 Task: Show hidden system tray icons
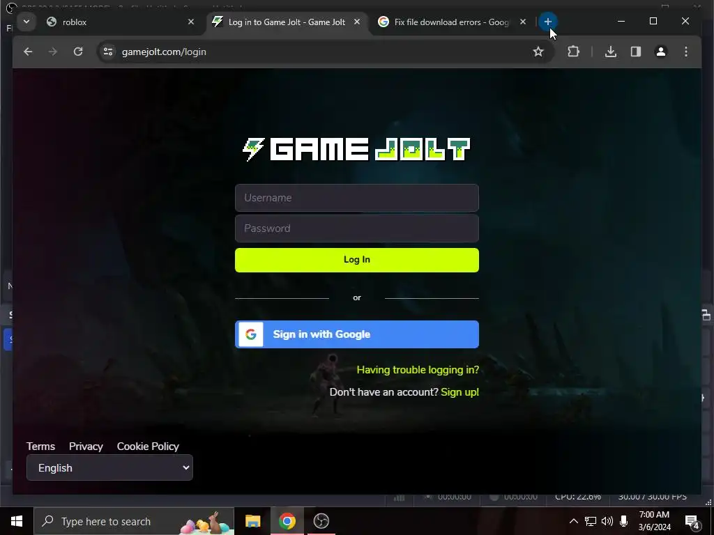point(574,521)
